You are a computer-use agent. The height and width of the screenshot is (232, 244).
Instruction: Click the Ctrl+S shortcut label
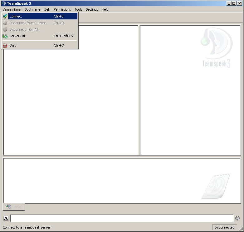click(59, 16)
